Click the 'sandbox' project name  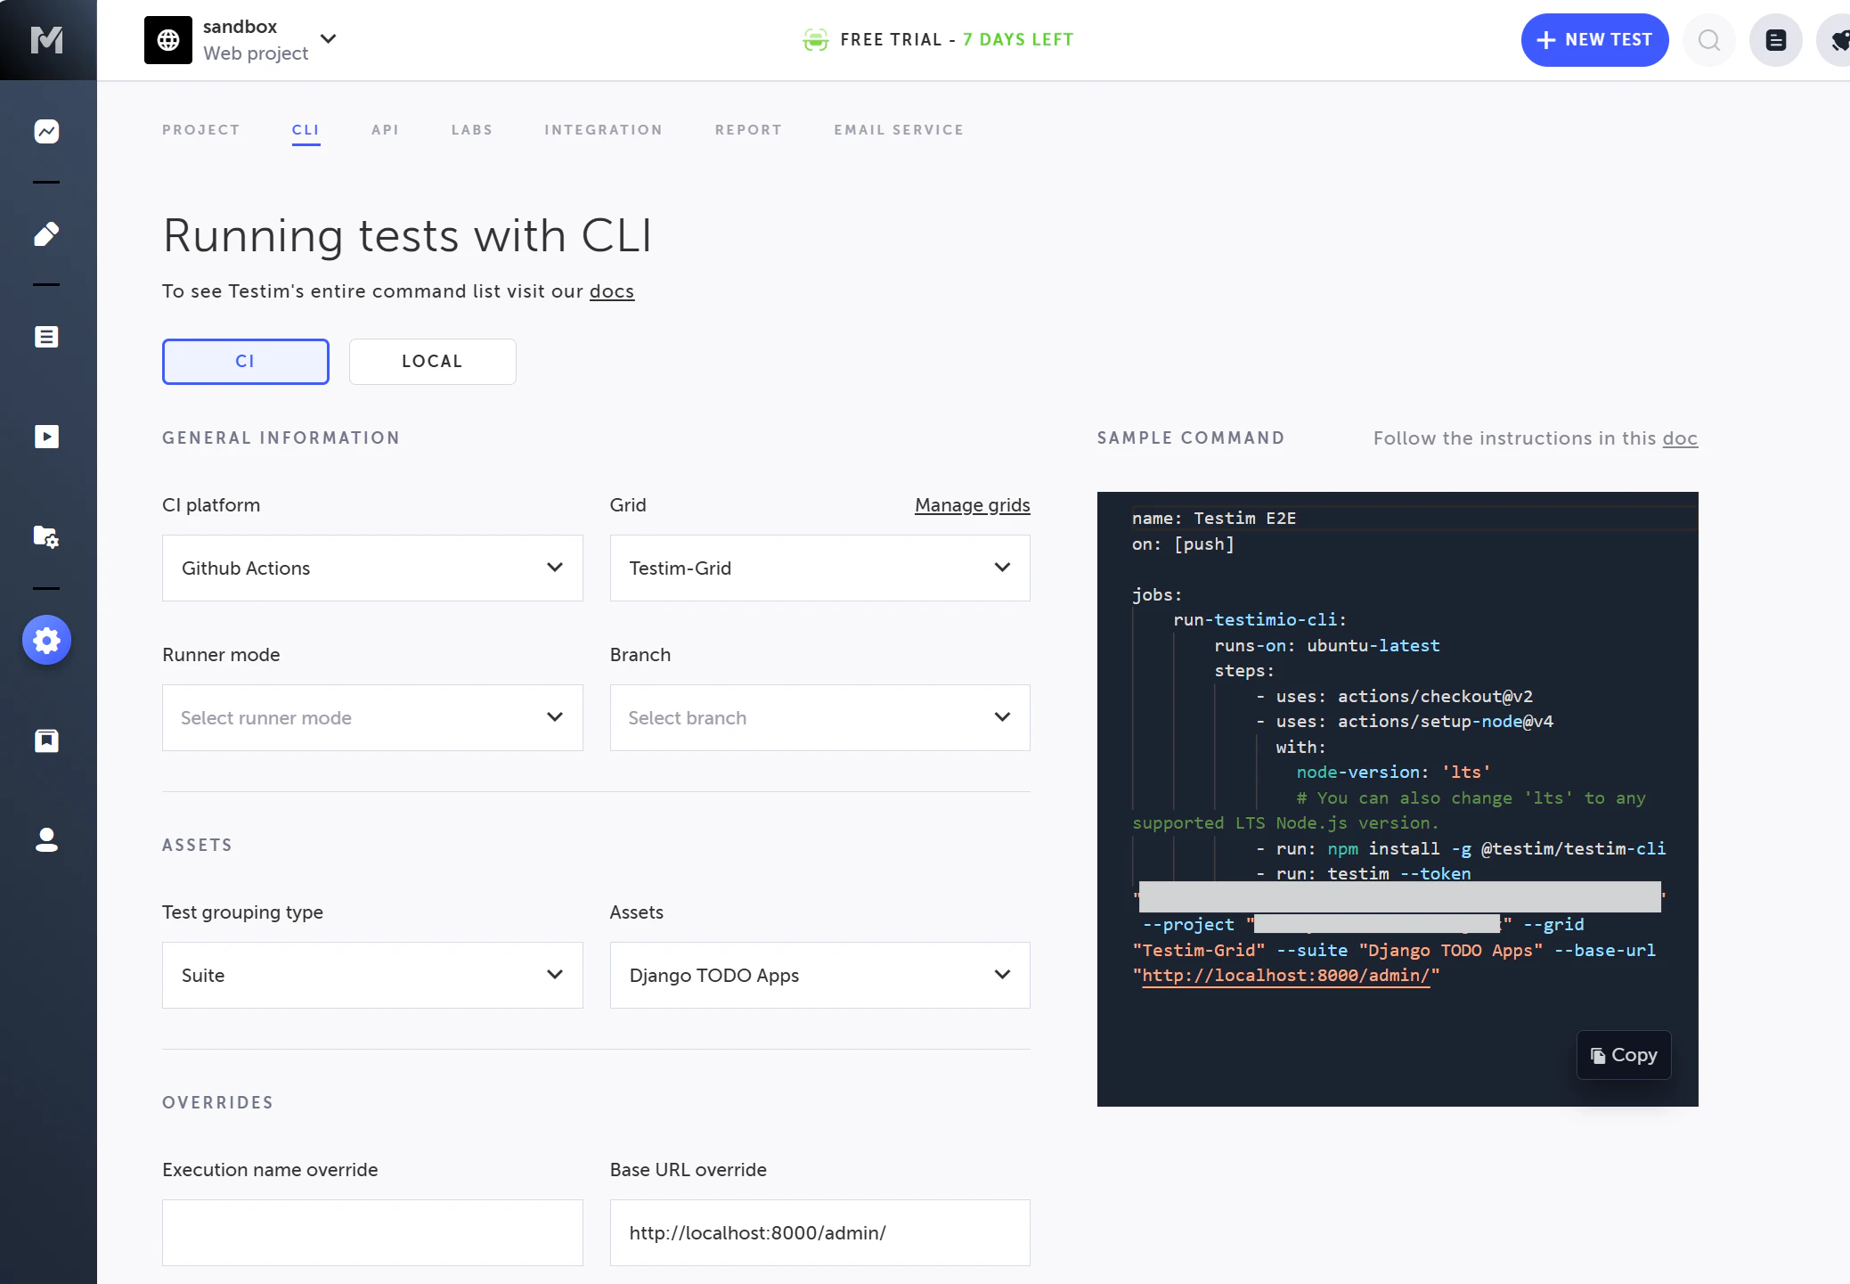(x=240, y=27)
